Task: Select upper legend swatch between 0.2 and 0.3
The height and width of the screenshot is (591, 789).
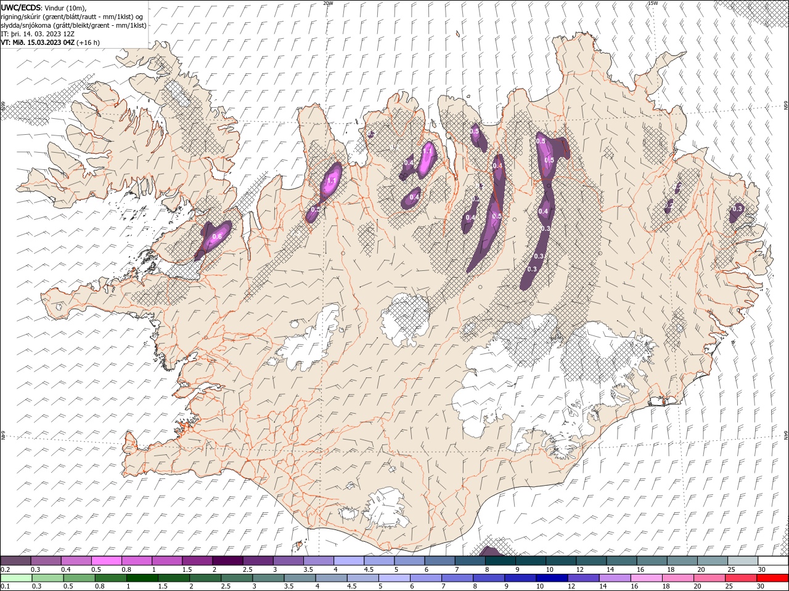Action: [15, 560]
